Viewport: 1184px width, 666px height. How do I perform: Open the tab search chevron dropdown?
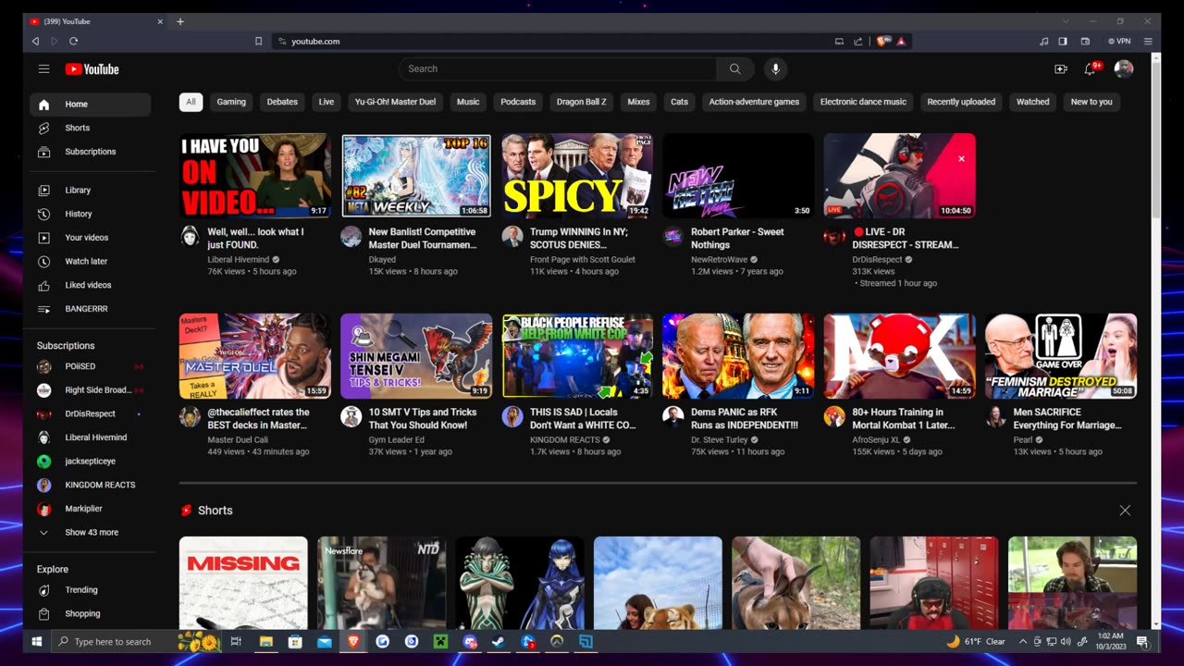tap(1066, 21)
